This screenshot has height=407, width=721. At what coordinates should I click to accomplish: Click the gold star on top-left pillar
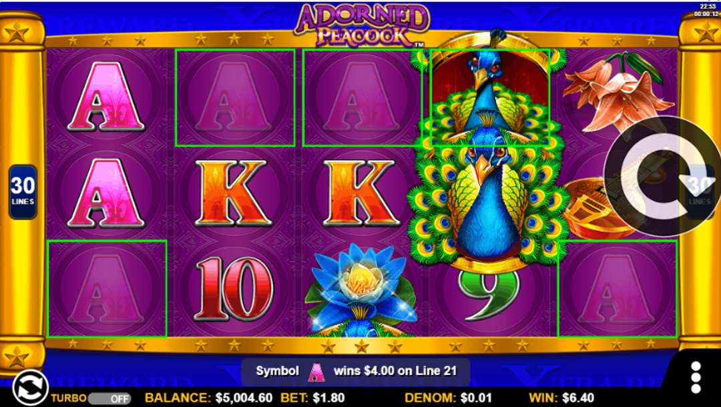17,34
